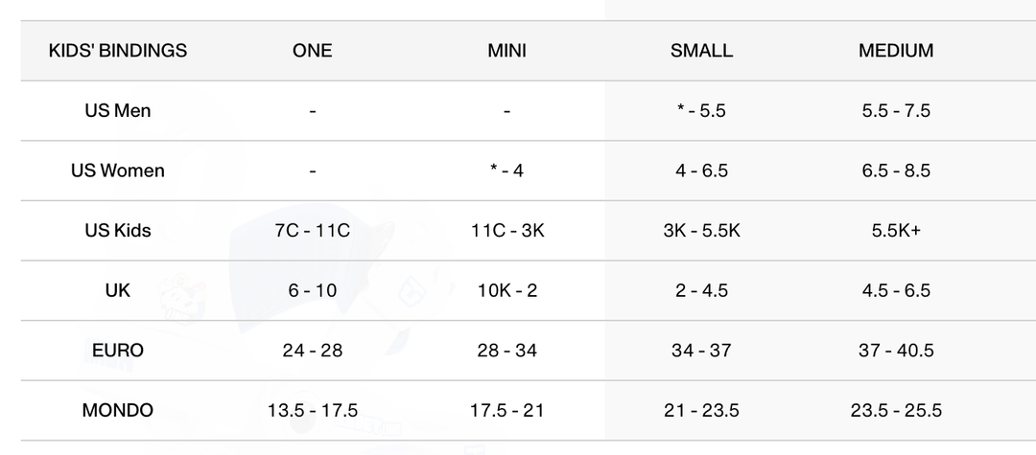Select the ONE column header
This screenshot has width=1036, height=455.
pos(313,51)
